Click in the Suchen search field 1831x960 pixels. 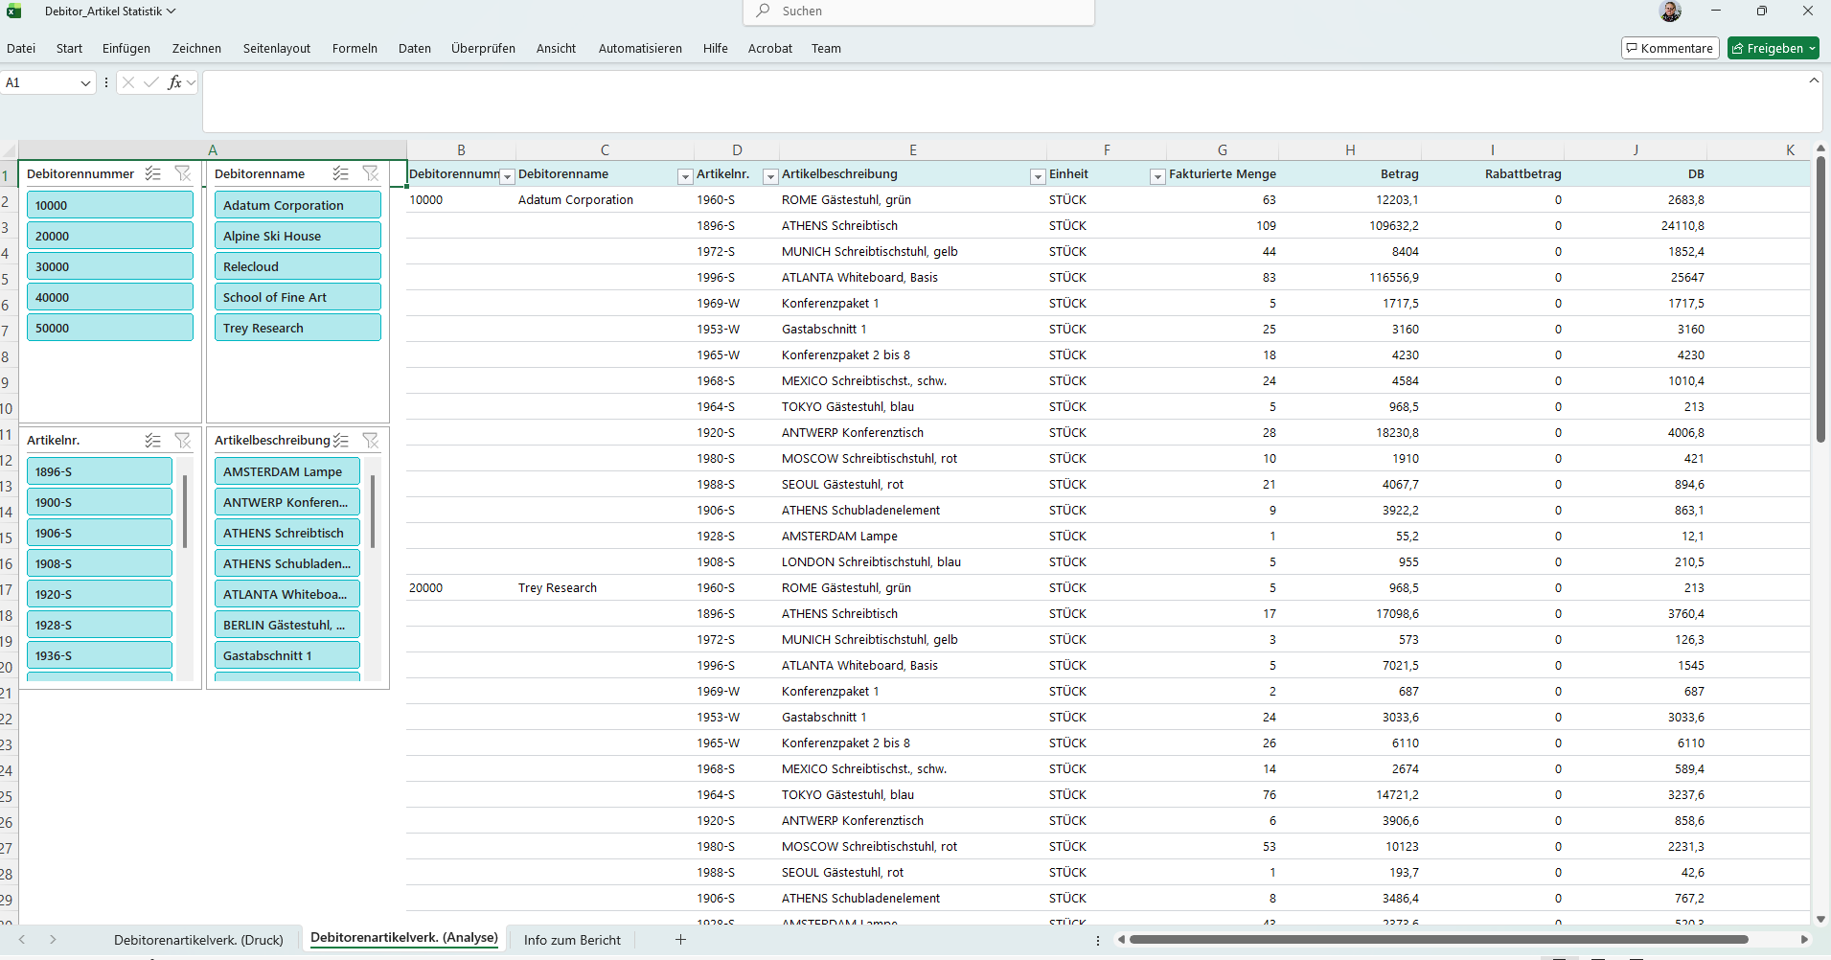click(x=919, y=11)
